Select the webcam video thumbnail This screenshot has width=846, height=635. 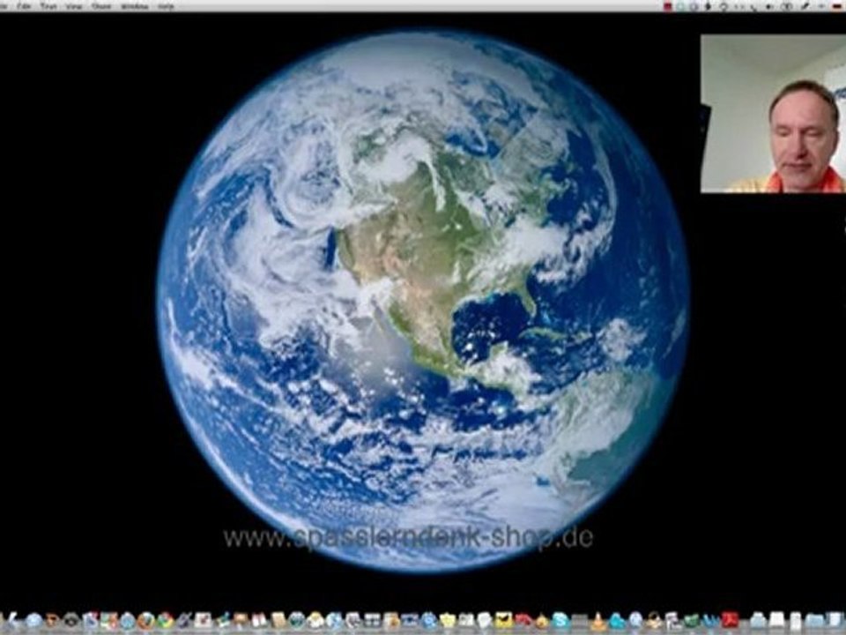coord(773,114)
